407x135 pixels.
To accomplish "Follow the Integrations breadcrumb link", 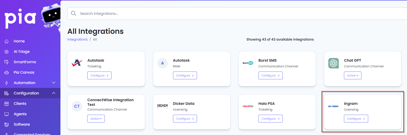I will (x=77, y=40).
